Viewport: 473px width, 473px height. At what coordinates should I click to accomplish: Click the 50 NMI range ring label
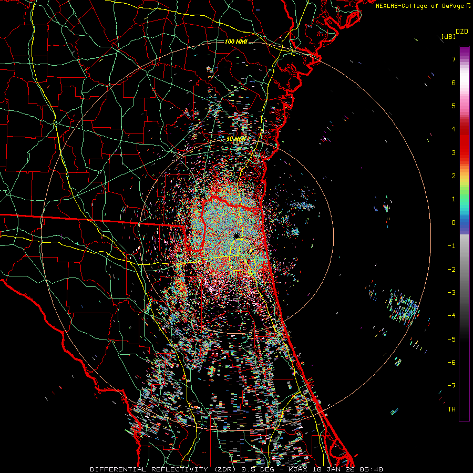236,139
